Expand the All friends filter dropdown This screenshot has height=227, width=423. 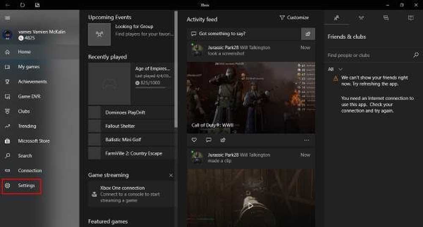(335, 69)
